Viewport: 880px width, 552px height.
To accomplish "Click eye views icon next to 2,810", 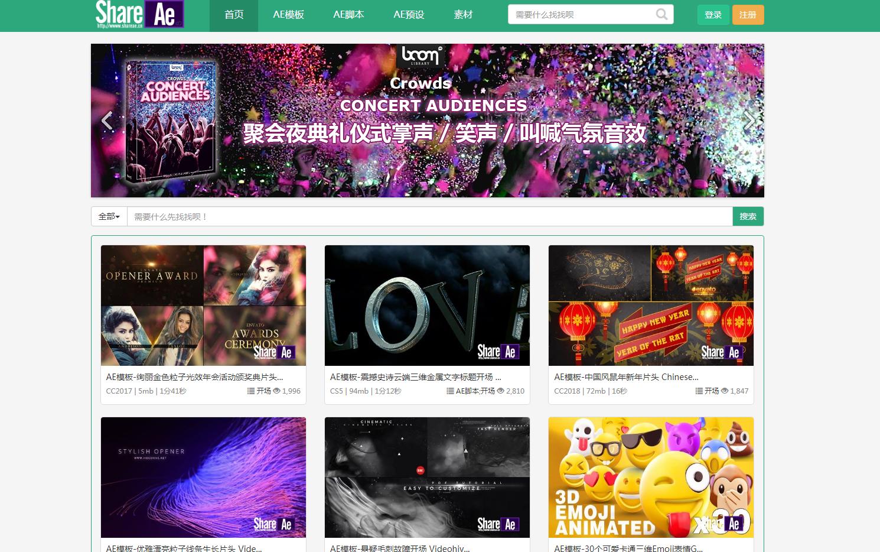I will [501, 391].
